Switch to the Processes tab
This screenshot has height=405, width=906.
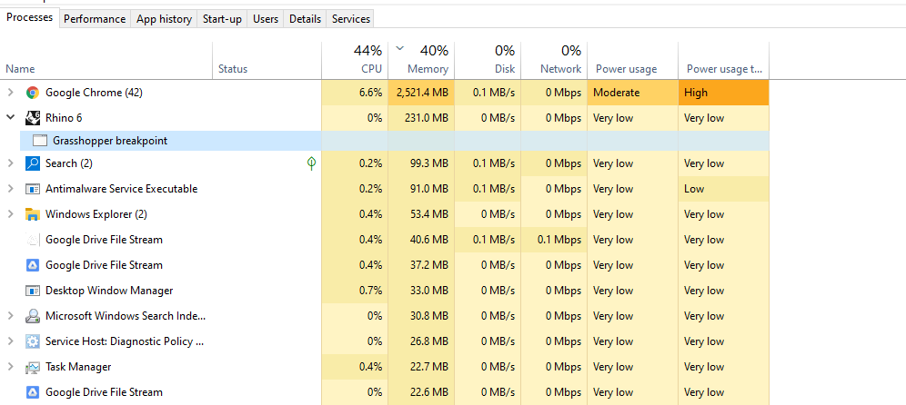pyautogui.click(x=29, y=18)
